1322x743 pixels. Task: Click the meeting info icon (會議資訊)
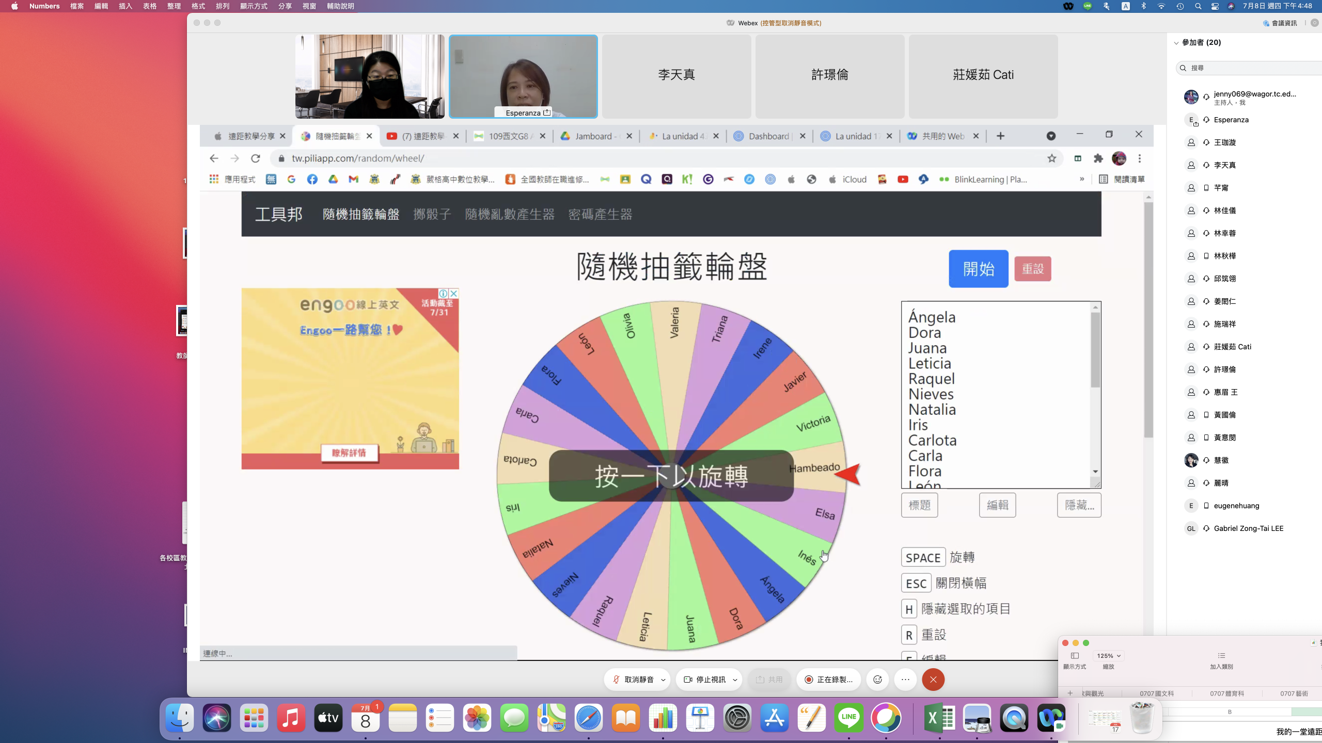click(x=1280, y=23)
